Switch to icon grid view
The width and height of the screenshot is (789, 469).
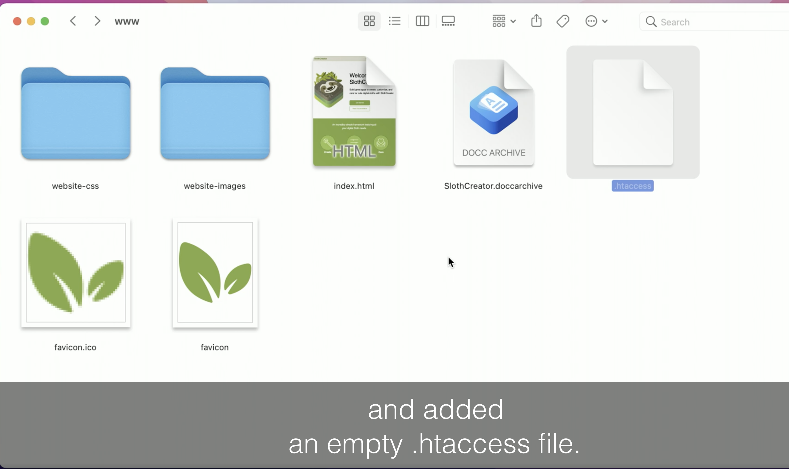point(369,21)
